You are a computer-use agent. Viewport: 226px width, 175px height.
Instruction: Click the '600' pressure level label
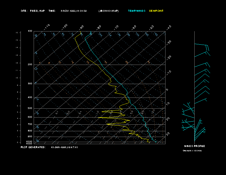tap(30, 117)
